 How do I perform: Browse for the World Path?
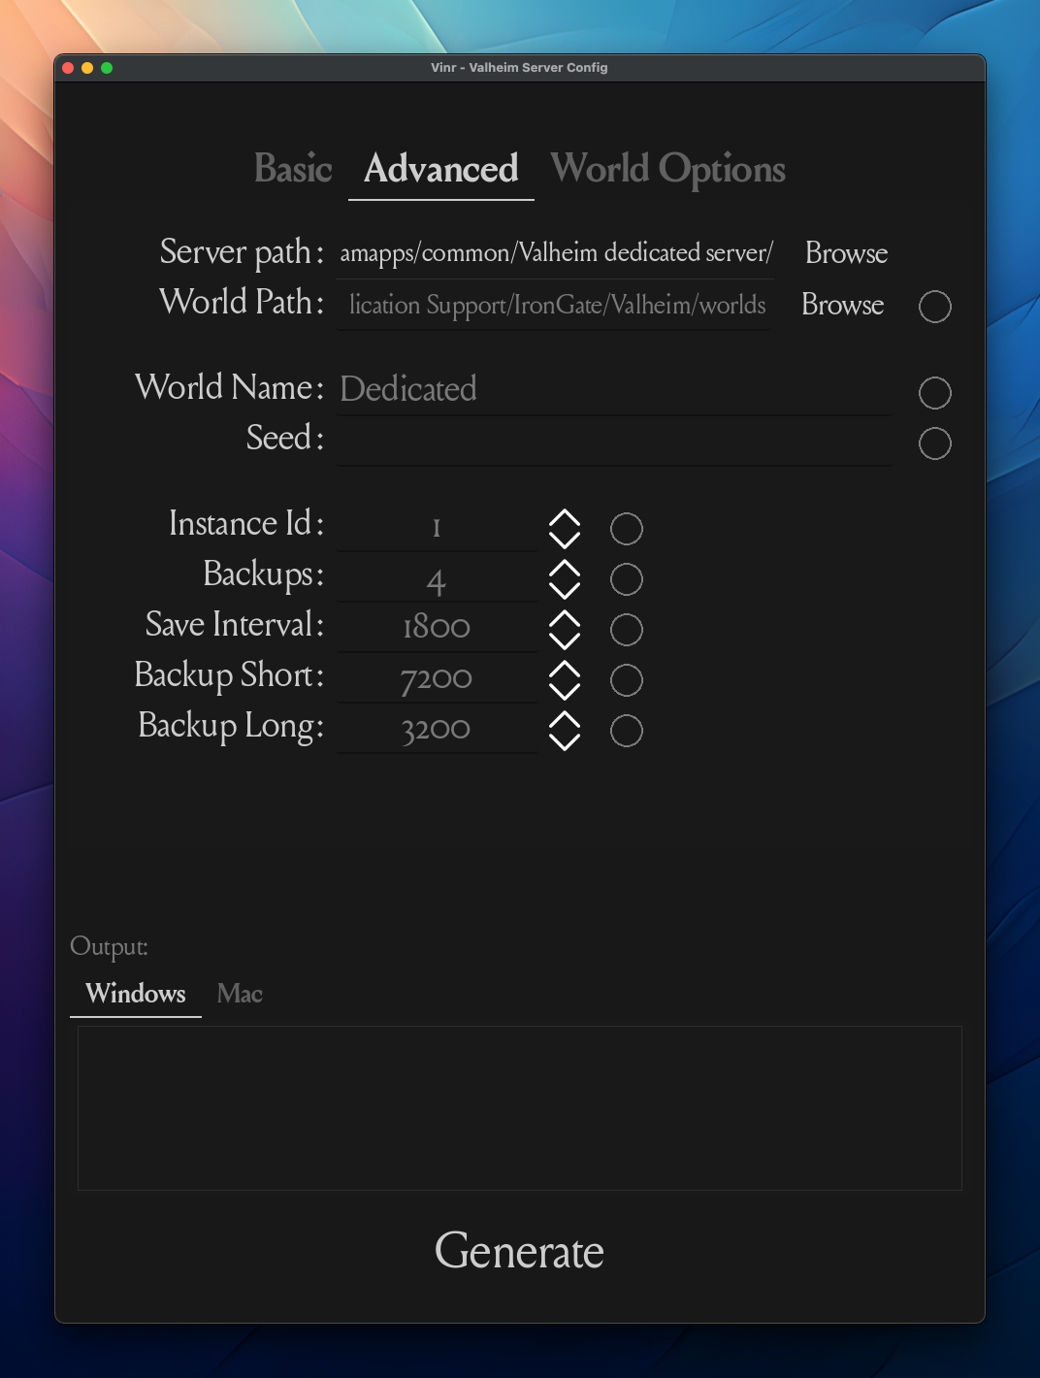click(x=842, y=305)
